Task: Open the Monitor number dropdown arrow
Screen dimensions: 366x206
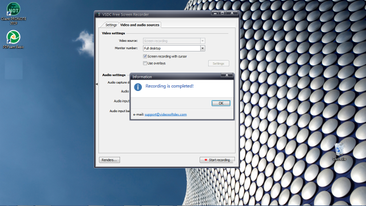Action: click(202, 48)
